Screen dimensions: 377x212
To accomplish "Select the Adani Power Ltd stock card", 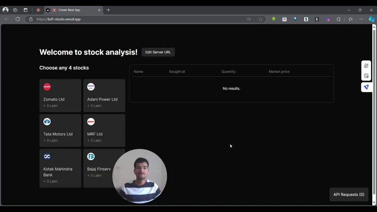I will click(104, 95).
